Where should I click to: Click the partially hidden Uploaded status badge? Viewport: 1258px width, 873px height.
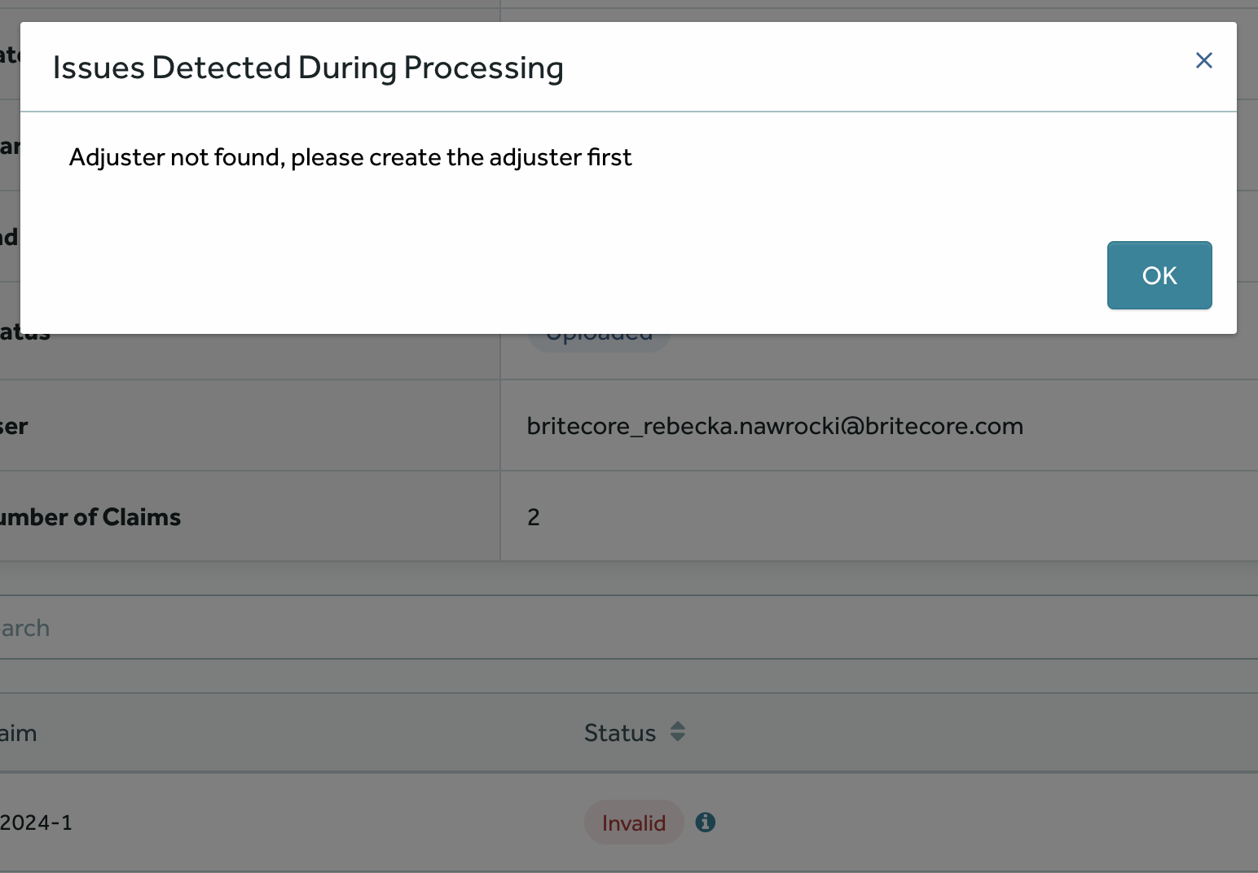pos(599,340)
